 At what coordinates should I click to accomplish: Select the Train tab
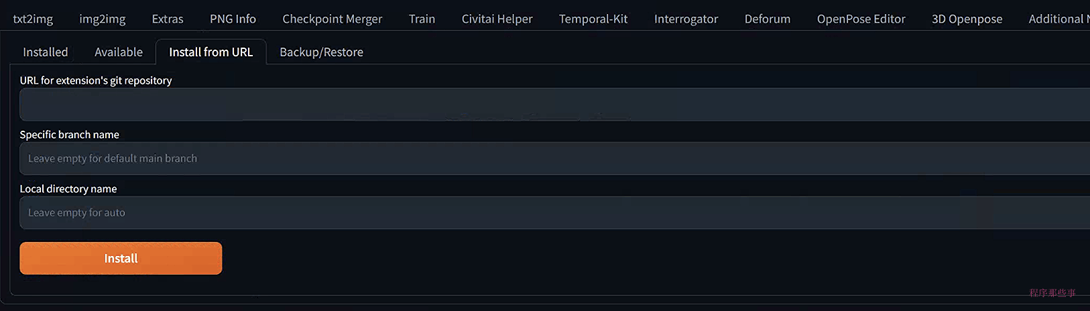pos(422,19)
